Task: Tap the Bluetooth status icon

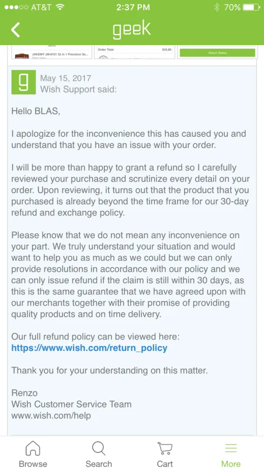Action: coord(217,7)
